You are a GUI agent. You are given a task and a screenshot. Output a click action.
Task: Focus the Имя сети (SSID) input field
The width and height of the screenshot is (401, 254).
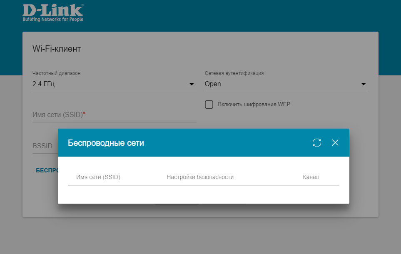[x=115, y=115]
